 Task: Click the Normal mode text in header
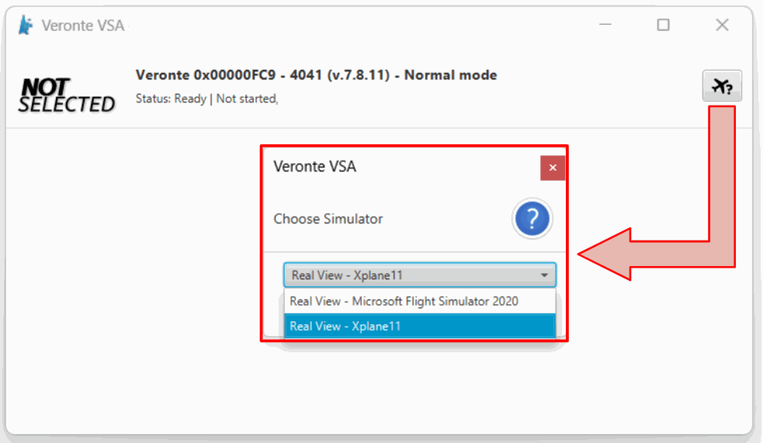click(x=451, y=75)
